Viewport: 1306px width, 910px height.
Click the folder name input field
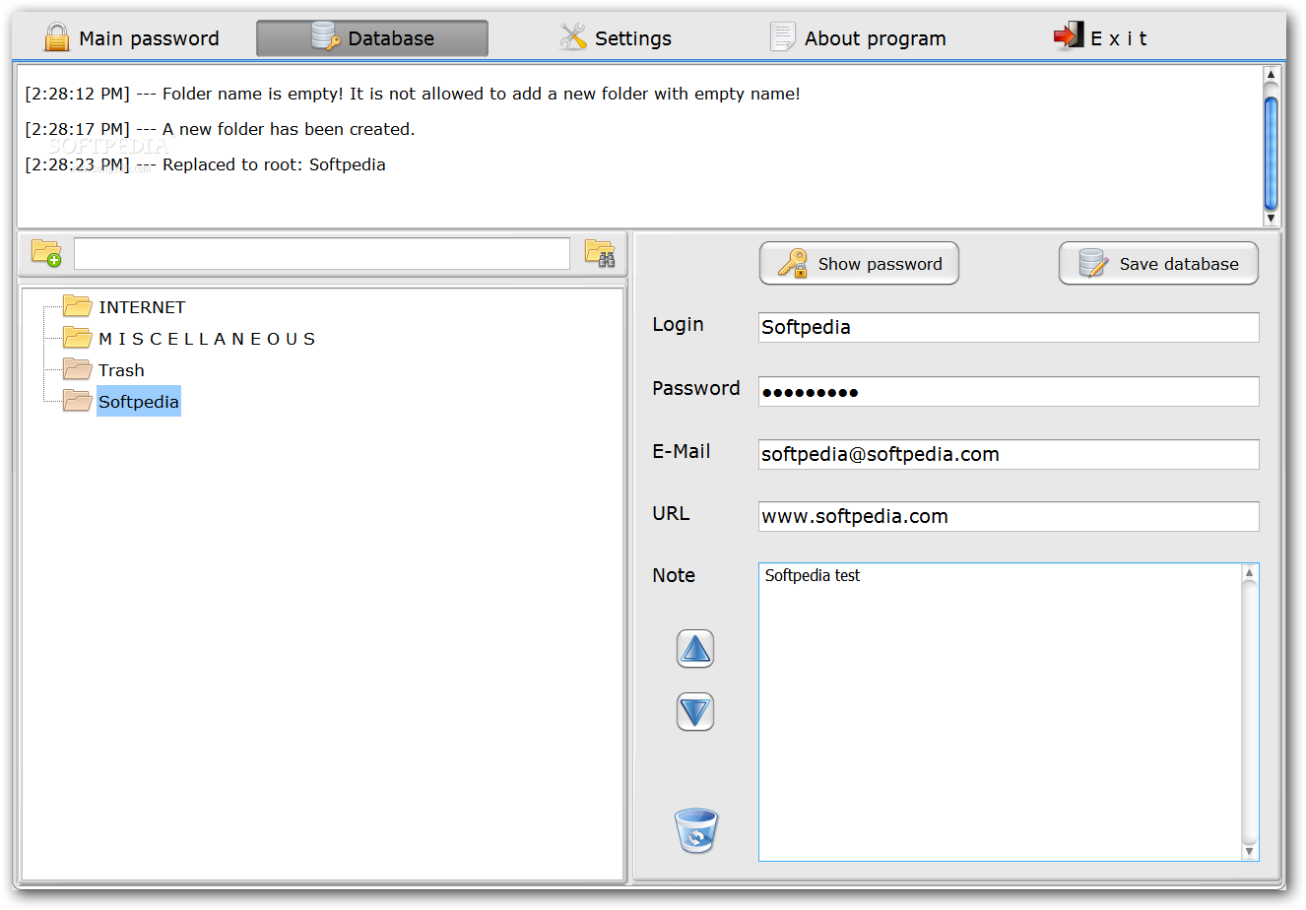tap(322, 253)
